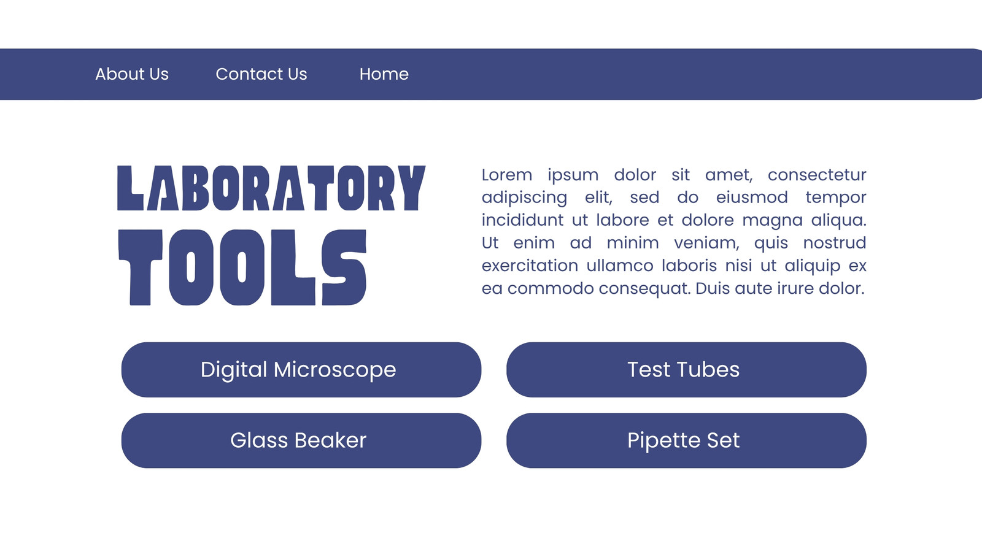The image size is (982, 552).
Task: Click the rounded end of the navigation bar
Action: click(973, 74)
